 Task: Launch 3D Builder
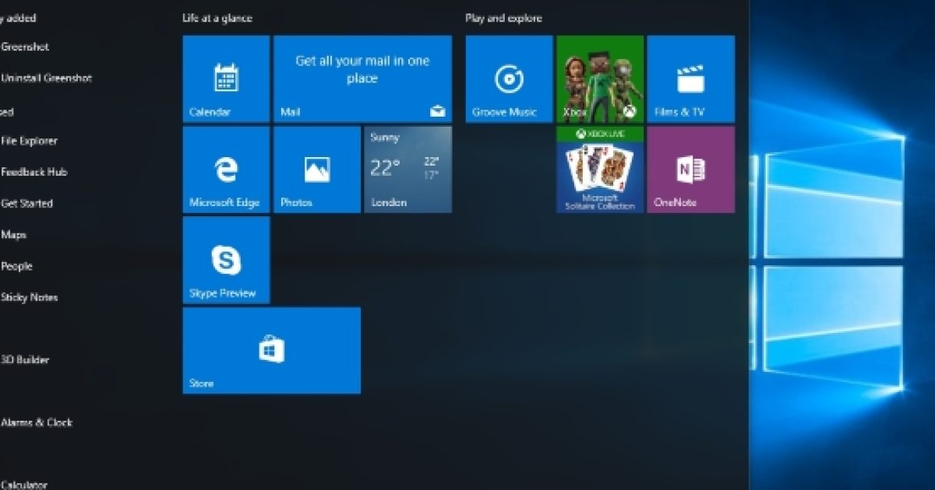(25, 360)
